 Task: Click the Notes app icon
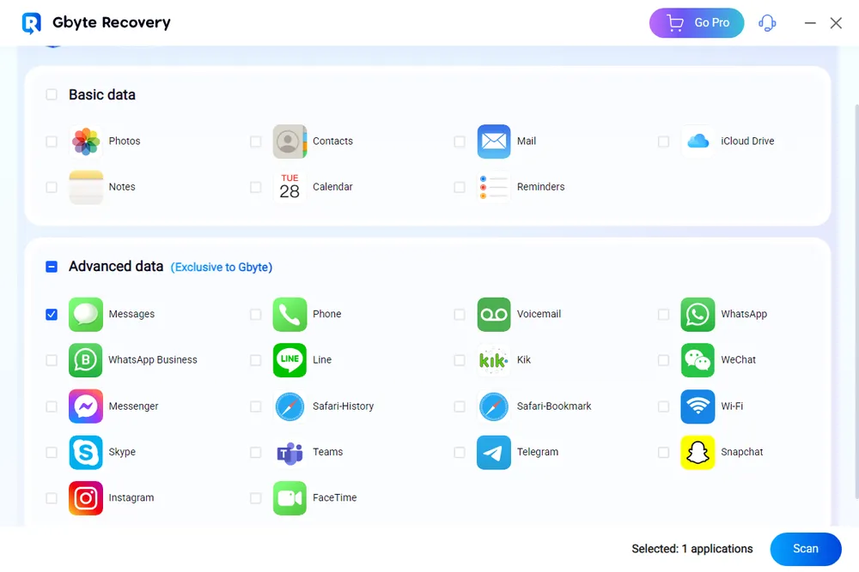tap(85, 187)
